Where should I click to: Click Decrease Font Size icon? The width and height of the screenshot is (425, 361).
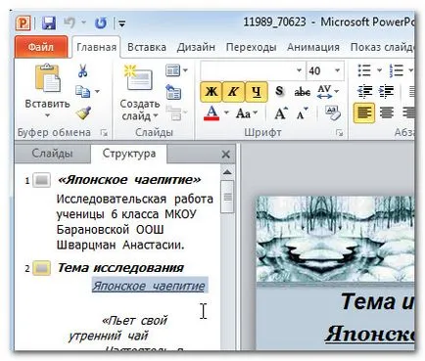tap(302, 113)
